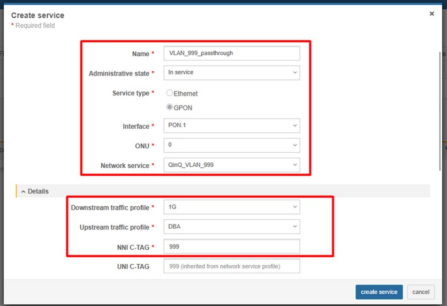Click the NNI C-TAG input field
This screenshot has height=306, width=447.
point(231,247)
